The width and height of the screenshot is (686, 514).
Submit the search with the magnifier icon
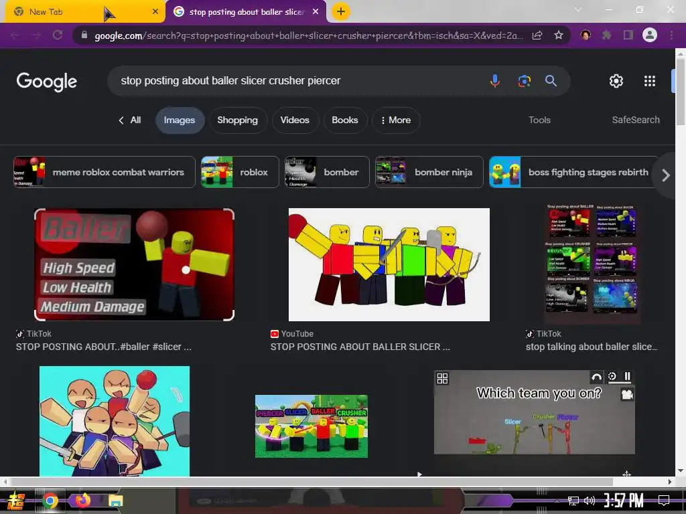[551, 81]
